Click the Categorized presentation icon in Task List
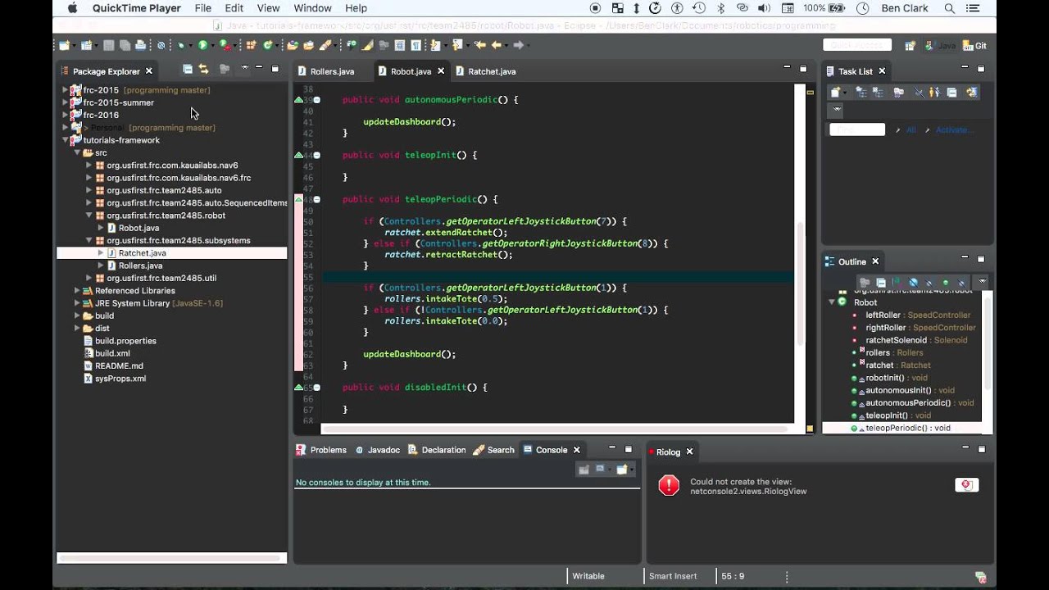 tap(861, 92)
